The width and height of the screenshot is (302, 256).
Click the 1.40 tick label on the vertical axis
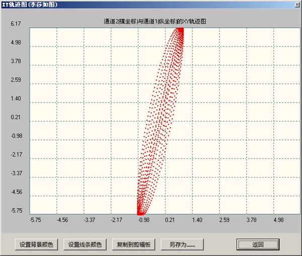16,99
